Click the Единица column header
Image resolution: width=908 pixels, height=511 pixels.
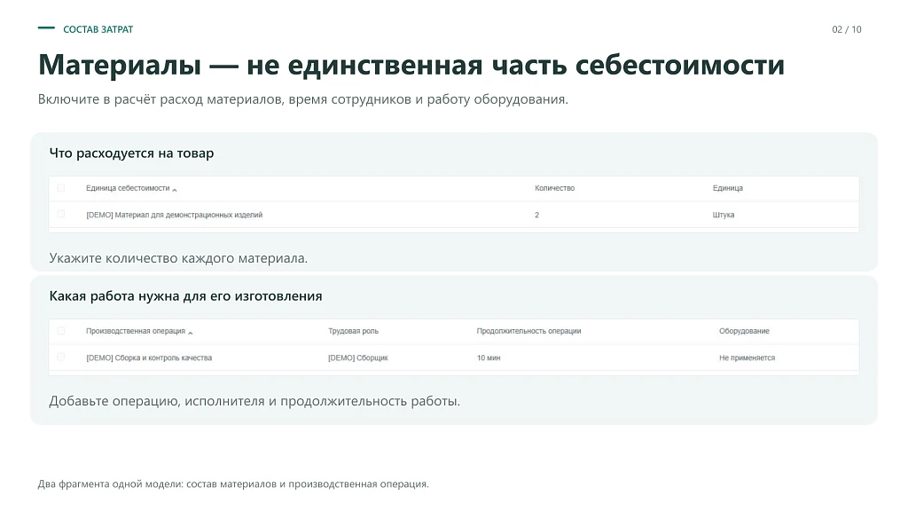point(727,188)
